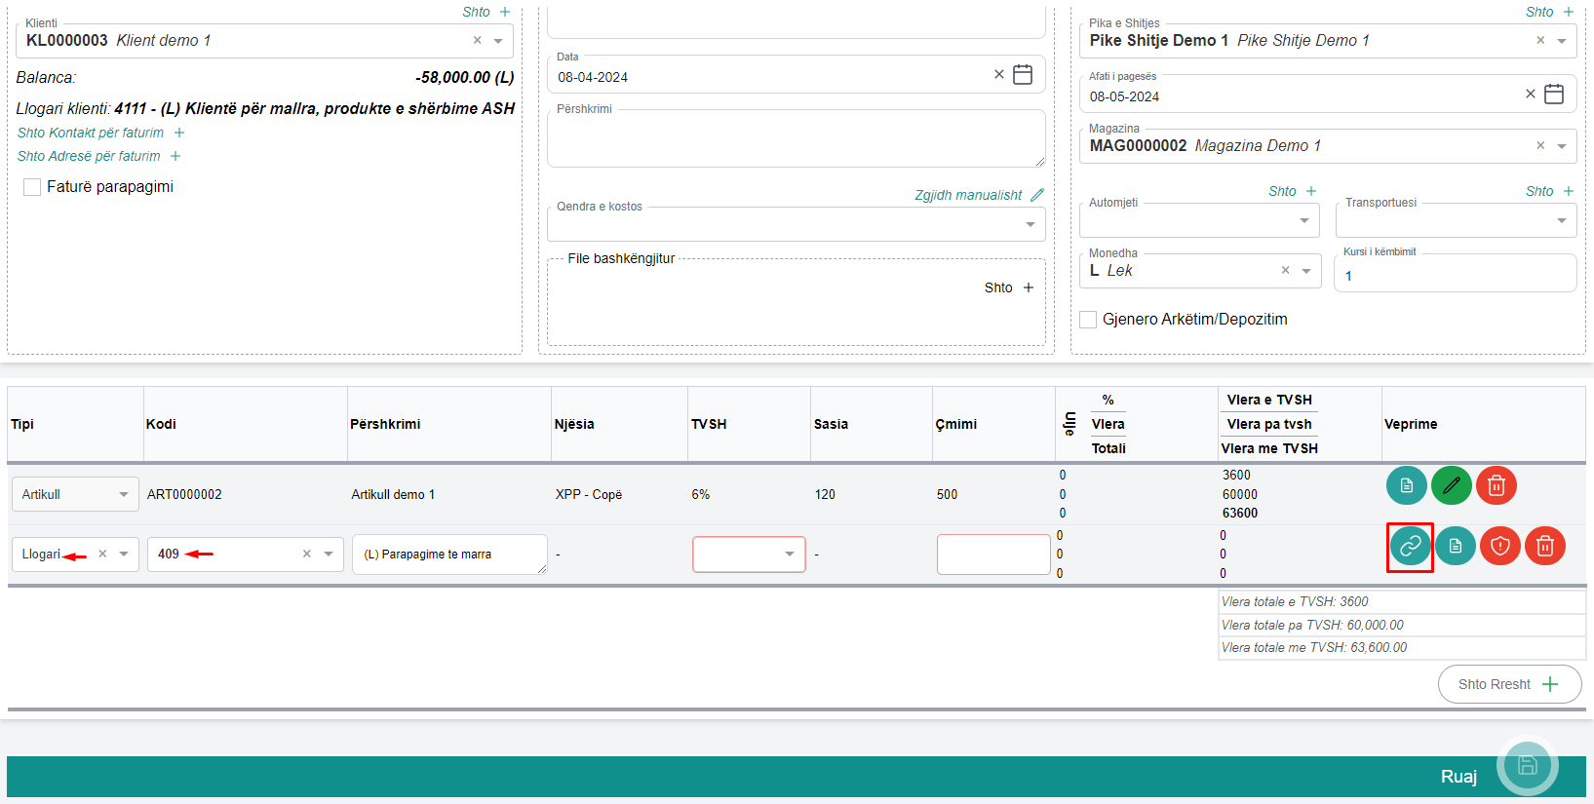Enable the Faturë parapagimi checkbox
This screenshot has height=804, width=1594.
click(x=32, y=187)
